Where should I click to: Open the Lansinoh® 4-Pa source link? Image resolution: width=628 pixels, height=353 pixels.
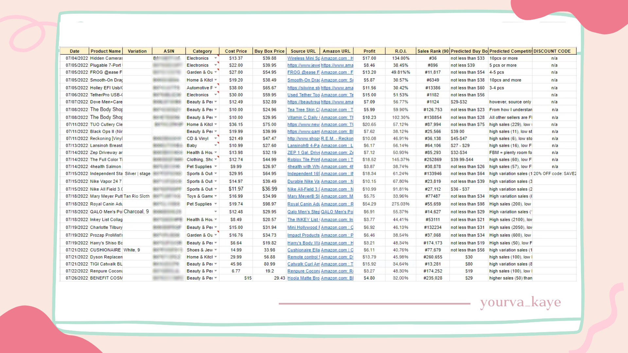pos(304,145)
